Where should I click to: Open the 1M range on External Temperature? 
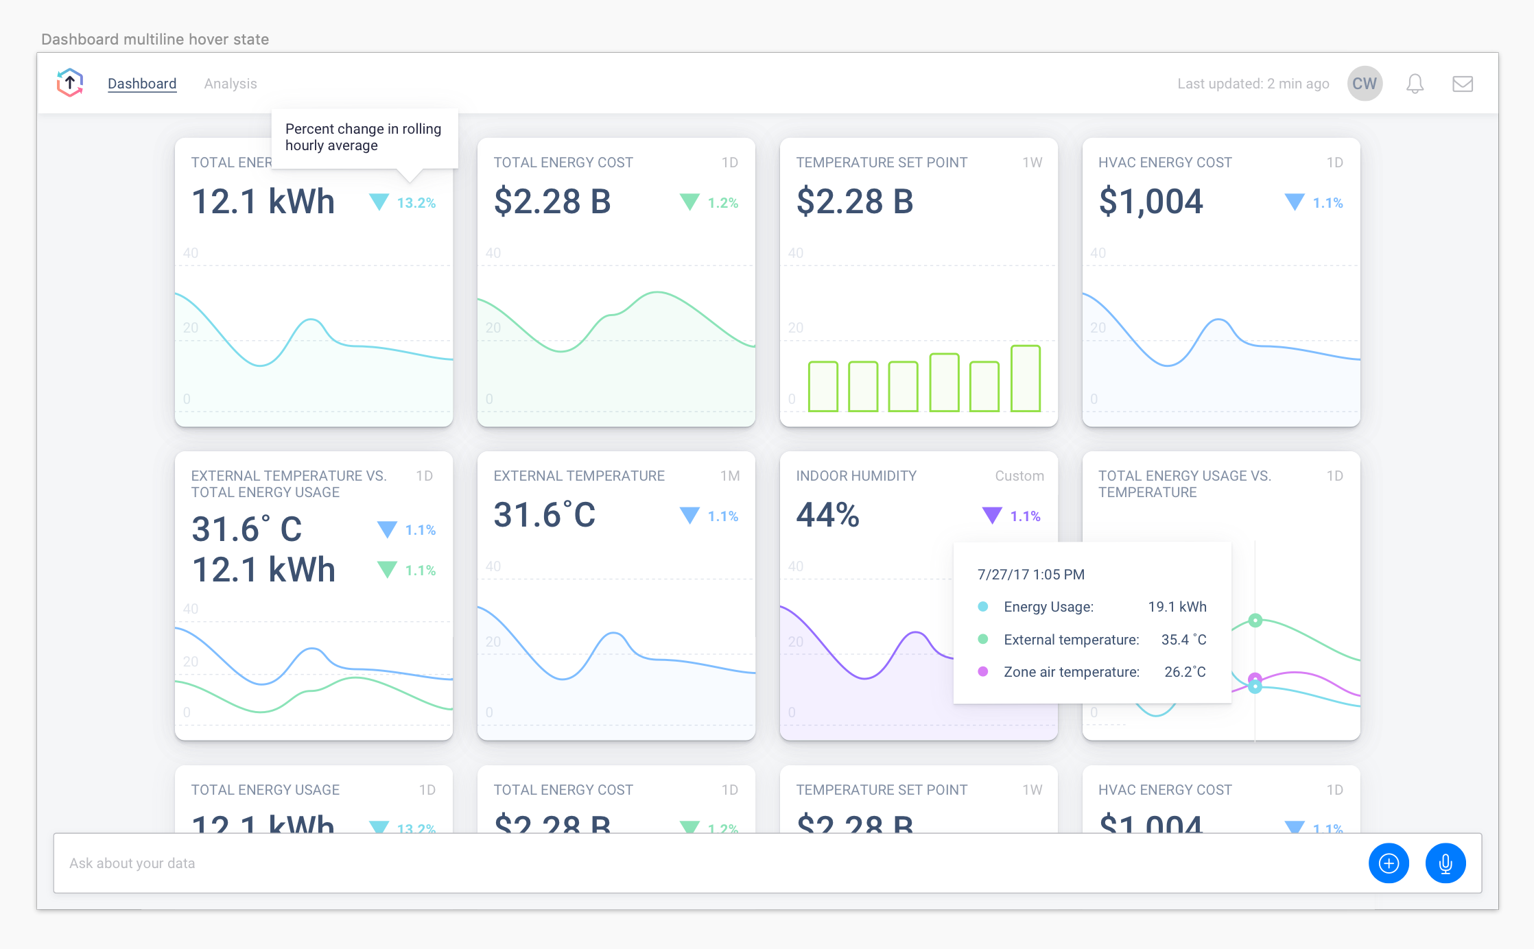[x=730, y=476]
